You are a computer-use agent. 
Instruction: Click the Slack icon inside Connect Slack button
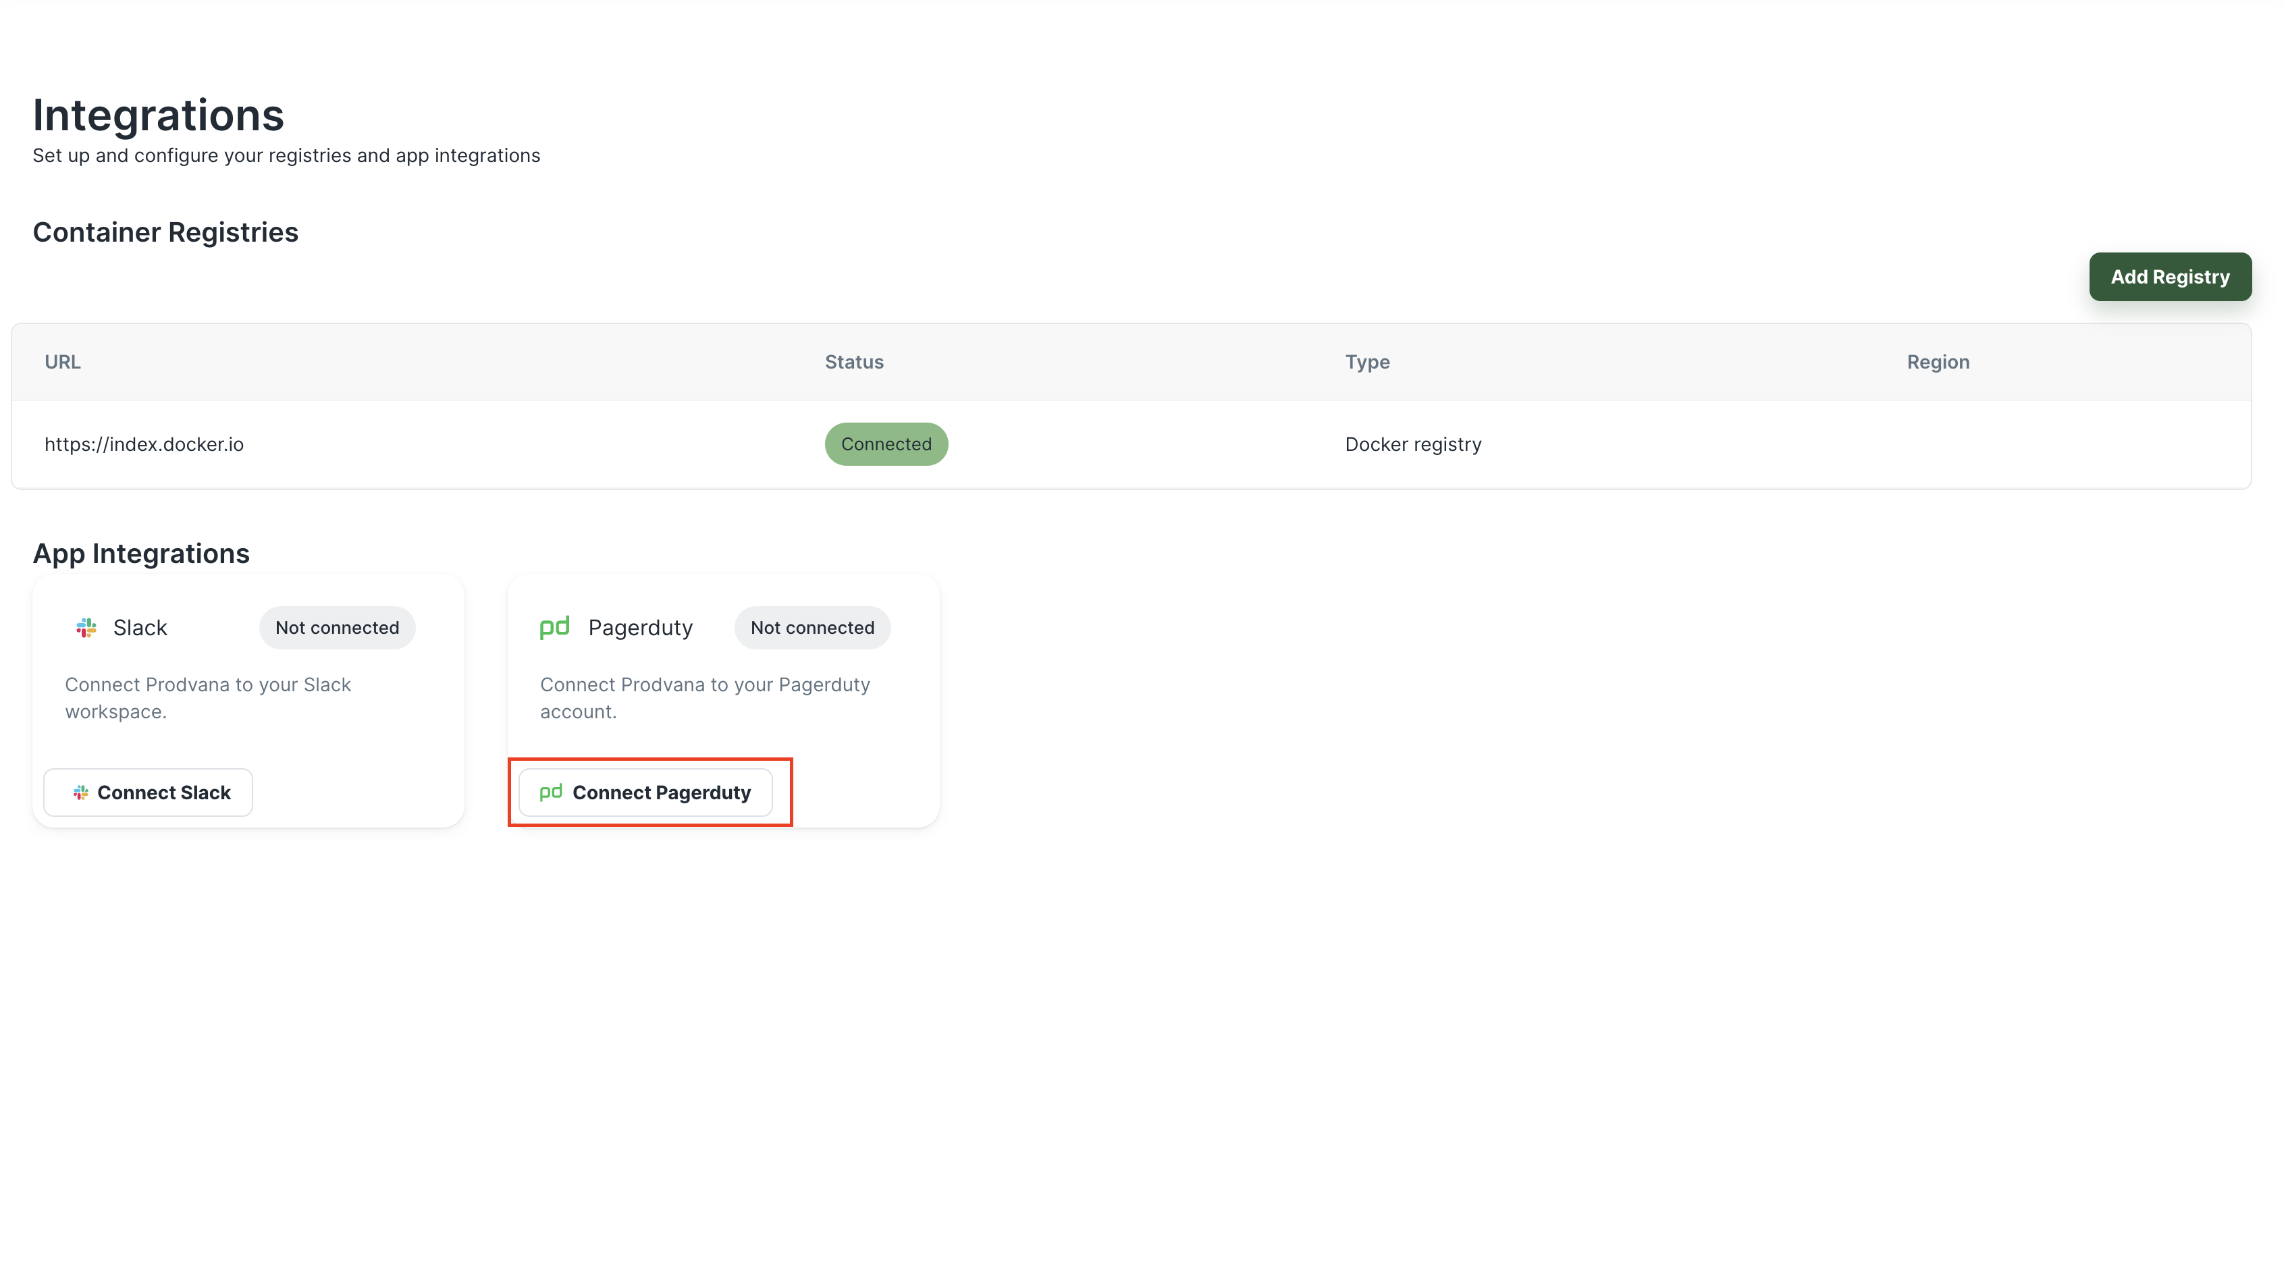(x=81, y=793)
